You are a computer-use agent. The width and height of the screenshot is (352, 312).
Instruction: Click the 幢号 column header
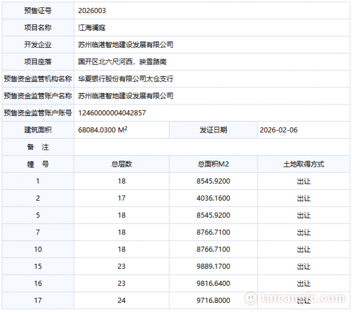click(x=38, y=164)
